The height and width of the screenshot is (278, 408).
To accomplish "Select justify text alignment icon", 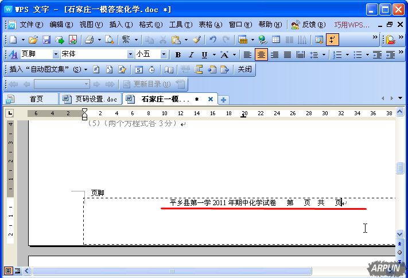I will (x=287, y=54).
